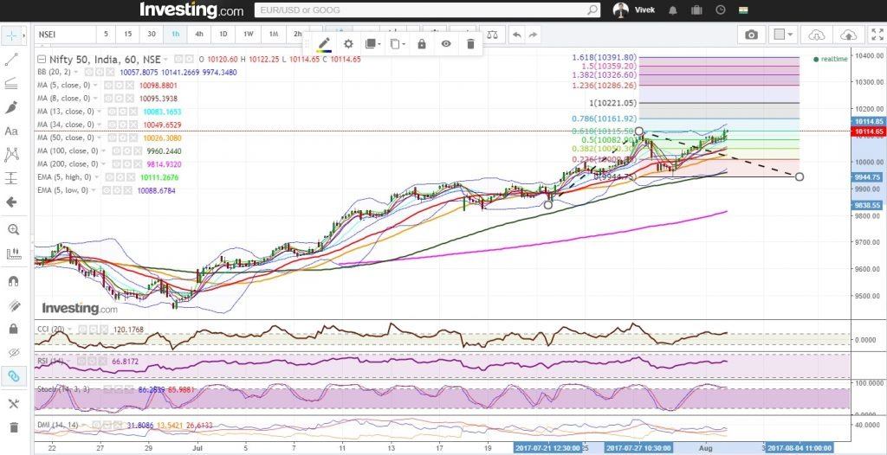Choose the pitchfork and fan lines tool
The height and width of the screenshot is (455, 887).
pos(10,84)
